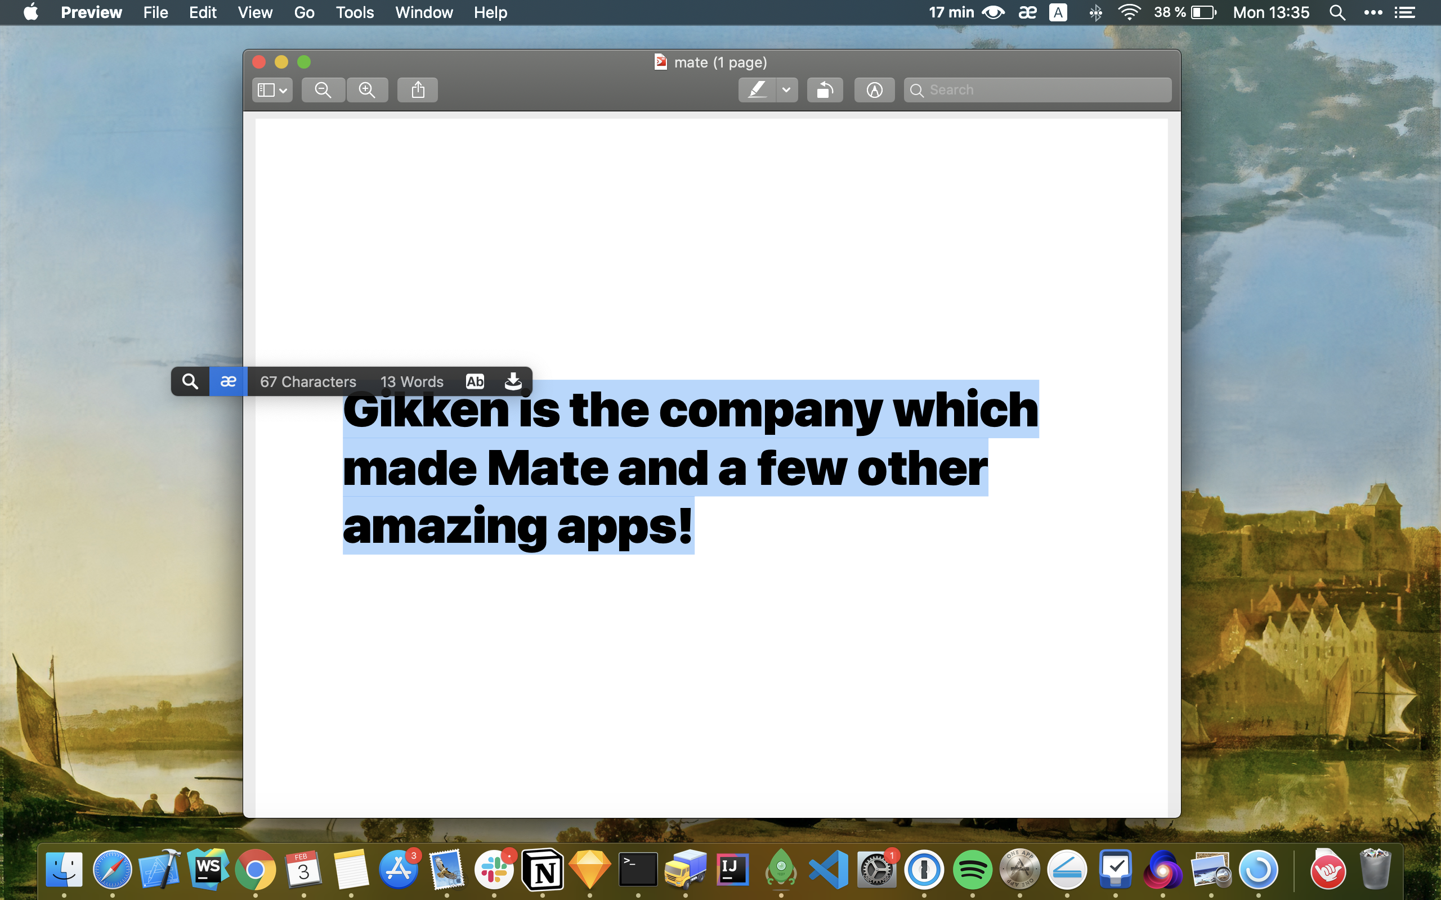
Task: Click the highlighted word Gikken in document
Action: tap(426, 410)
